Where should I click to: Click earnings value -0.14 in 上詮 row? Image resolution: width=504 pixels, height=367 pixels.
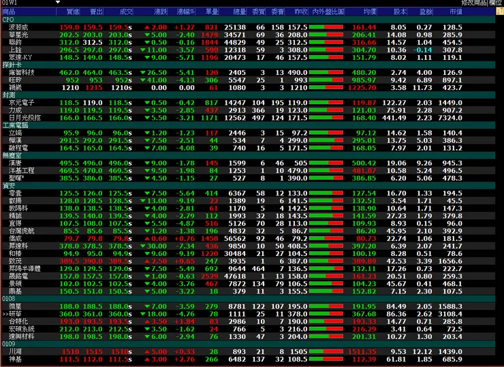pos(423,50)
